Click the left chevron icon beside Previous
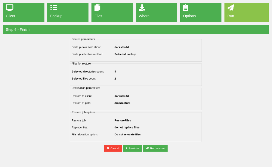272x167 pixels. click(x=126, y=148)
